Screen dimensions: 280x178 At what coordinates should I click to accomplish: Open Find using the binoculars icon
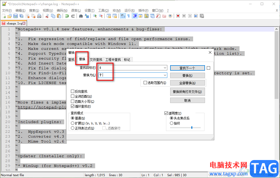[x=81, y=16]
